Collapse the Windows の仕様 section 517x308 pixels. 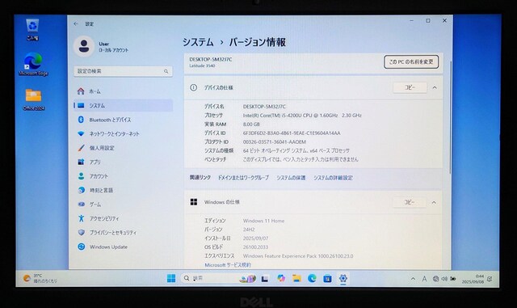434,202
